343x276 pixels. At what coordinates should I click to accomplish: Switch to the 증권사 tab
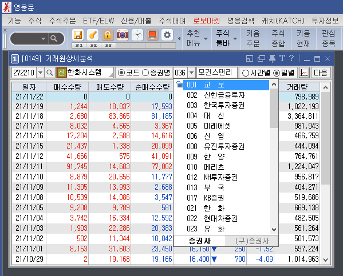coord(199,241)
